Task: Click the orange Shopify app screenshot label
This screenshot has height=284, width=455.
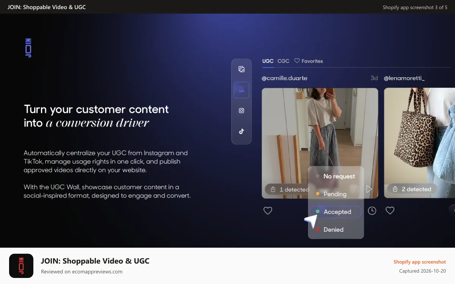Action: 419,262
